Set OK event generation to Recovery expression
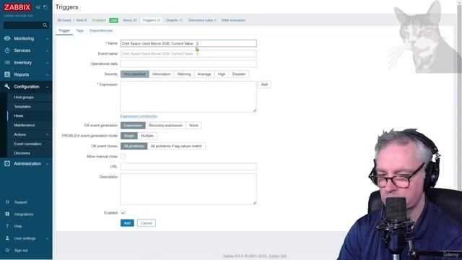This screenshot has width=462, height=260. (165, 125)
